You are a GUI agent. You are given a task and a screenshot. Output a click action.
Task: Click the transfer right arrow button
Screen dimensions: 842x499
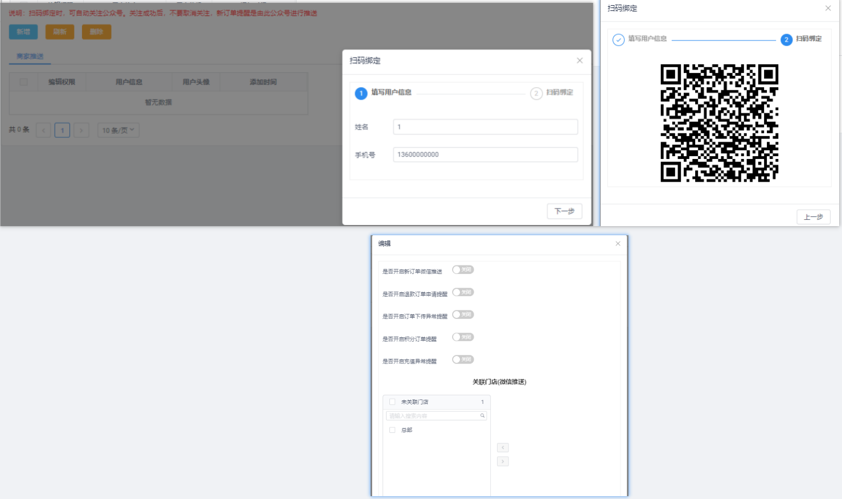point(503,461)
